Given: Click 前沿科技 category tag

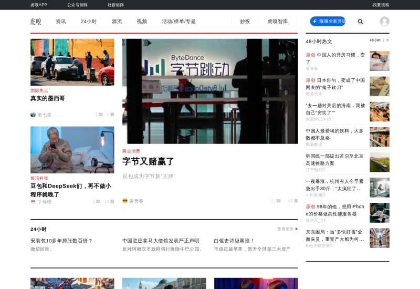Looking at the screenshot, I should pos(39,178).
